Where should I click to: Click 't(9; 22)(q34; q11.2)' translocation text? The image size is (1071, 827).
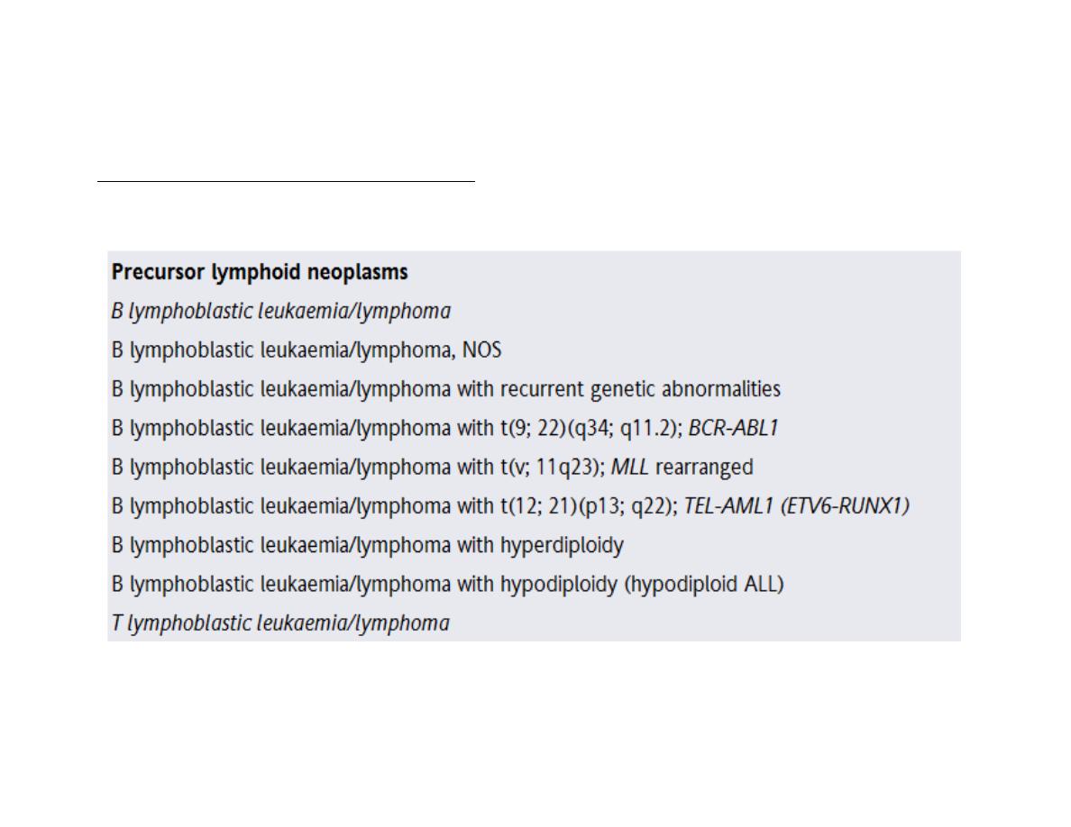click(591, 429)
